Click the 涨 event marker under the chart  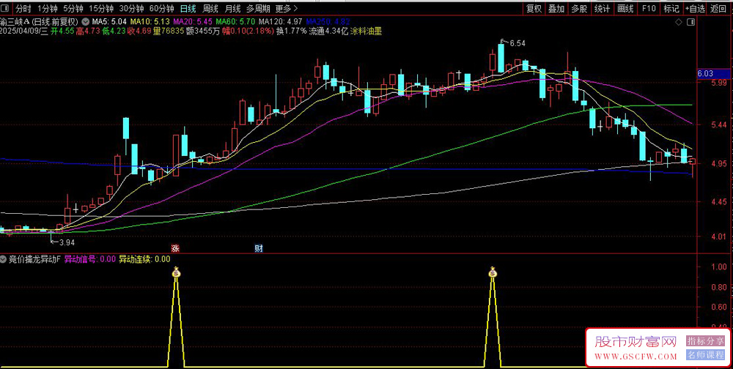click(x=175, y=248)
